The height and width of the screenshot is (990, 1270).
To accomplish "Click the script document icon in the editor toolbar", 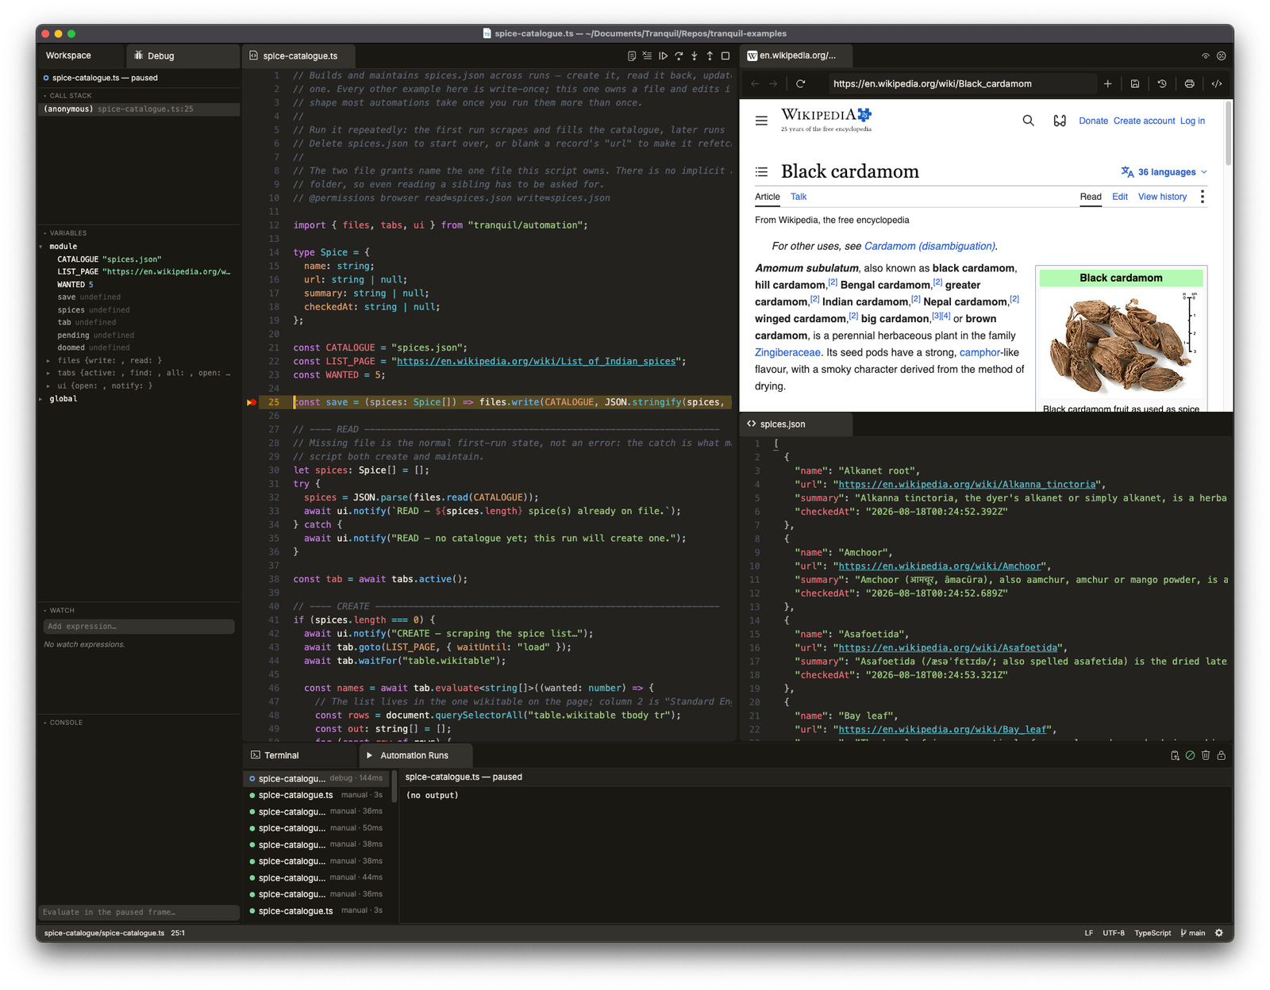I will pos(632,56).
